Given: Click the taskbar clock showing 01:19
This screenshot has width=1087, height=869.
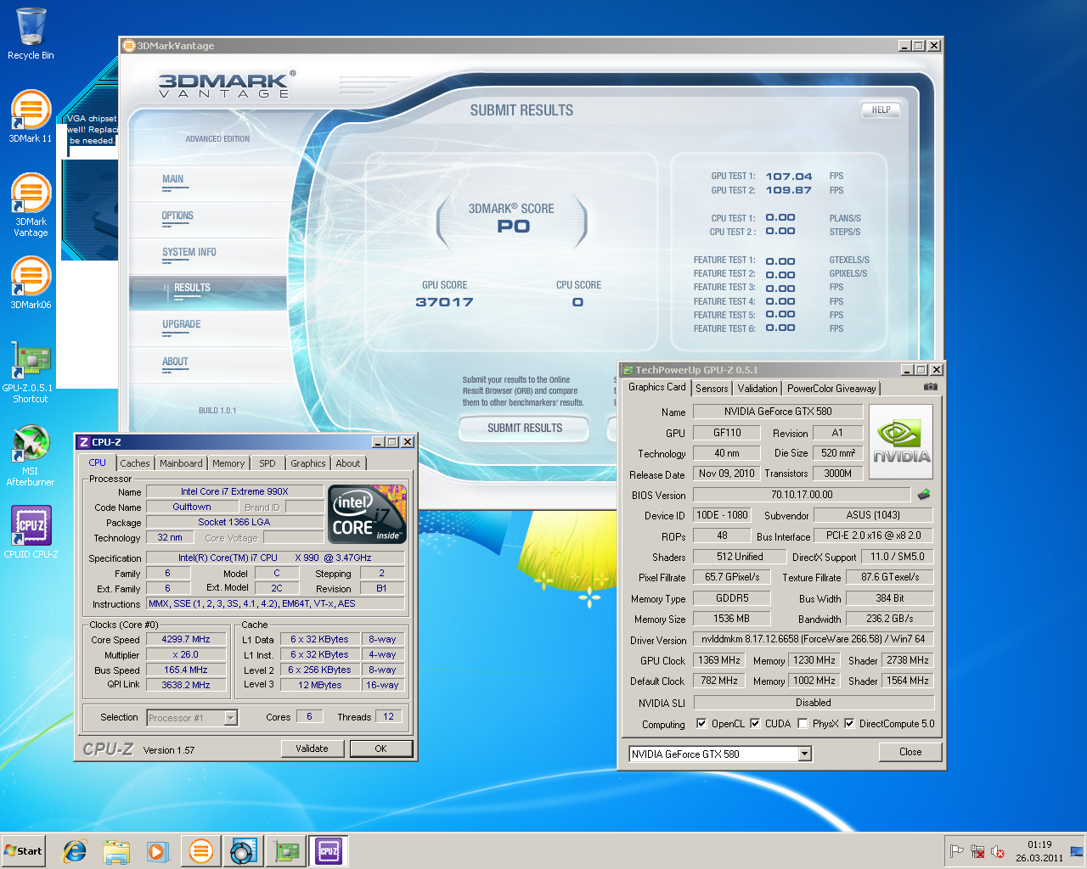Looking at the screenshot, I should click(1039, 844).
